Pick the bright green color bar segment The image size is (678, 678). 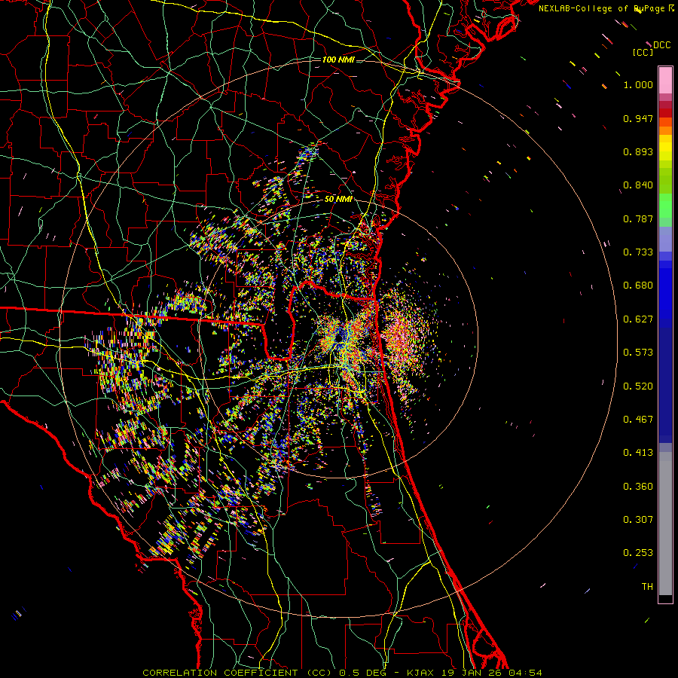(x=665, y=206)
